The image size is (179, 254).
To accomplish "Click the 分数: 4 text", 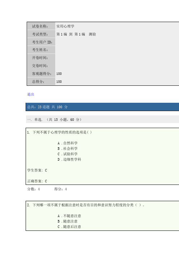I will point(34,189).
